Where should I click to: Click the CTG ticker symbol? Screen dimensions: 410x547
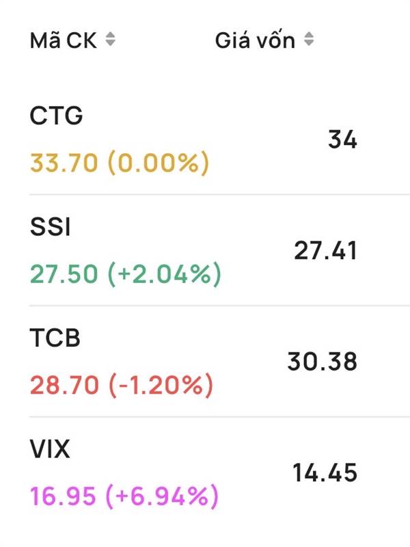[56, 115]
